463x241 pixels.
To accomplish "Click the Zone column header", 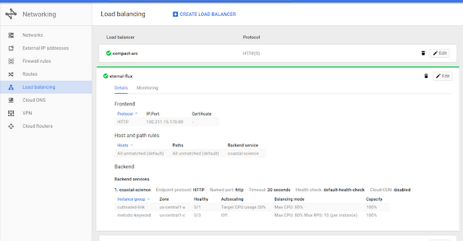I will tap(164, 199).
